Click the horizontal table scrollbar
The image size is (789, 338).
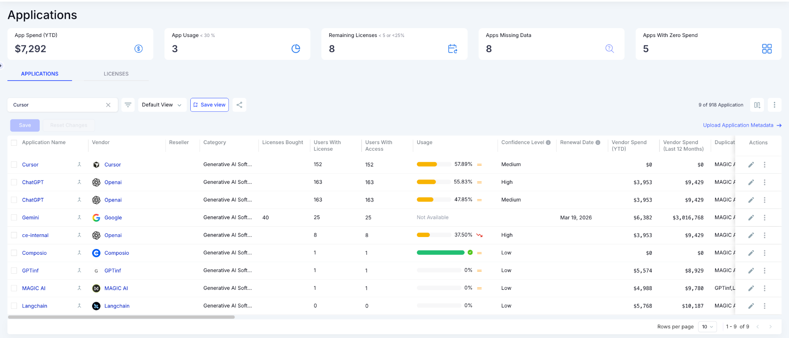(121, 317)
